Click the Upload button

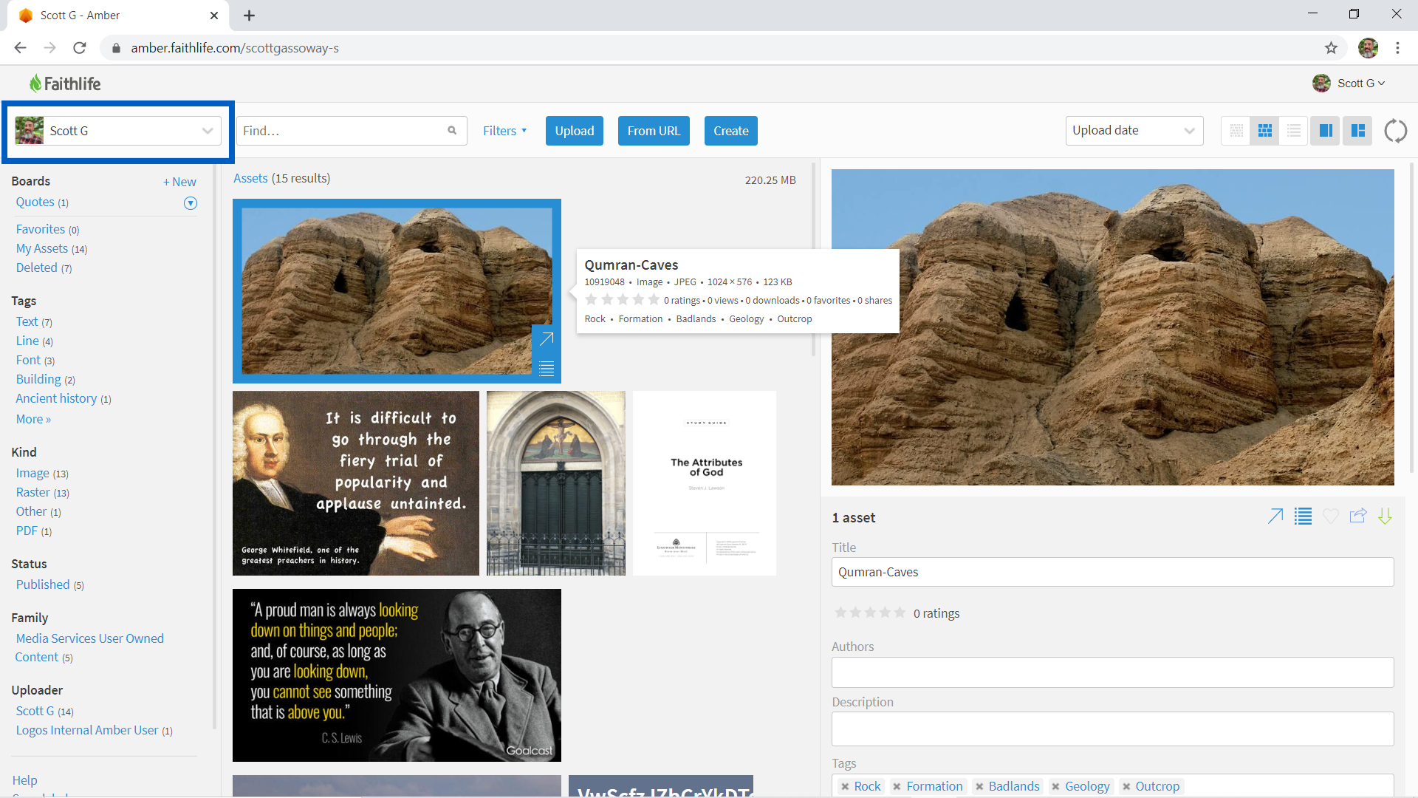575,131
